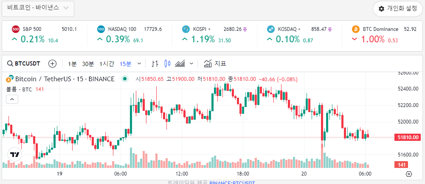Toggle the green market status dot

[x=125, y=79]
